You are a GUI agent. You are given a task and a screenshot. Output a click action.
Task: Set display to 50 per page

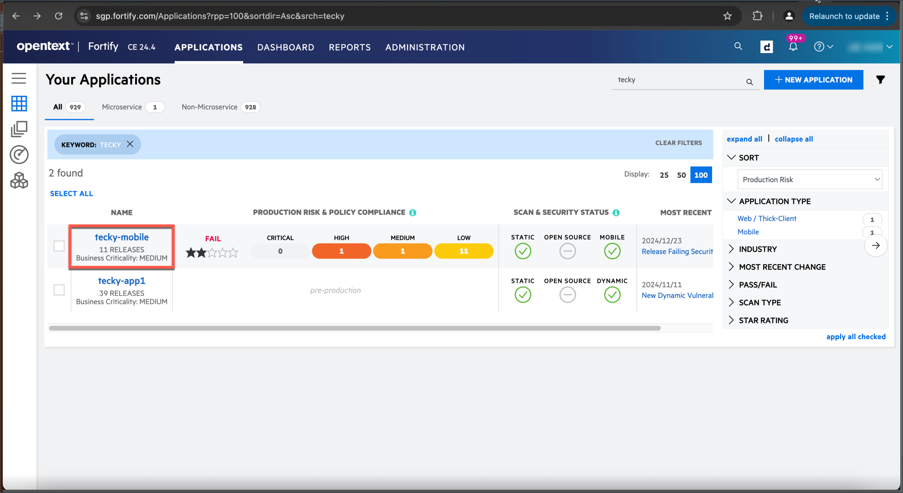[x=681, y=175]
